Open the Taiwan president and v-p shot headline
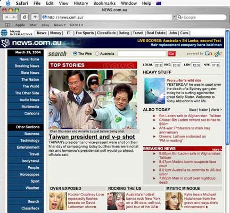Viewport: 230px width, 213px height. [92, 137]
